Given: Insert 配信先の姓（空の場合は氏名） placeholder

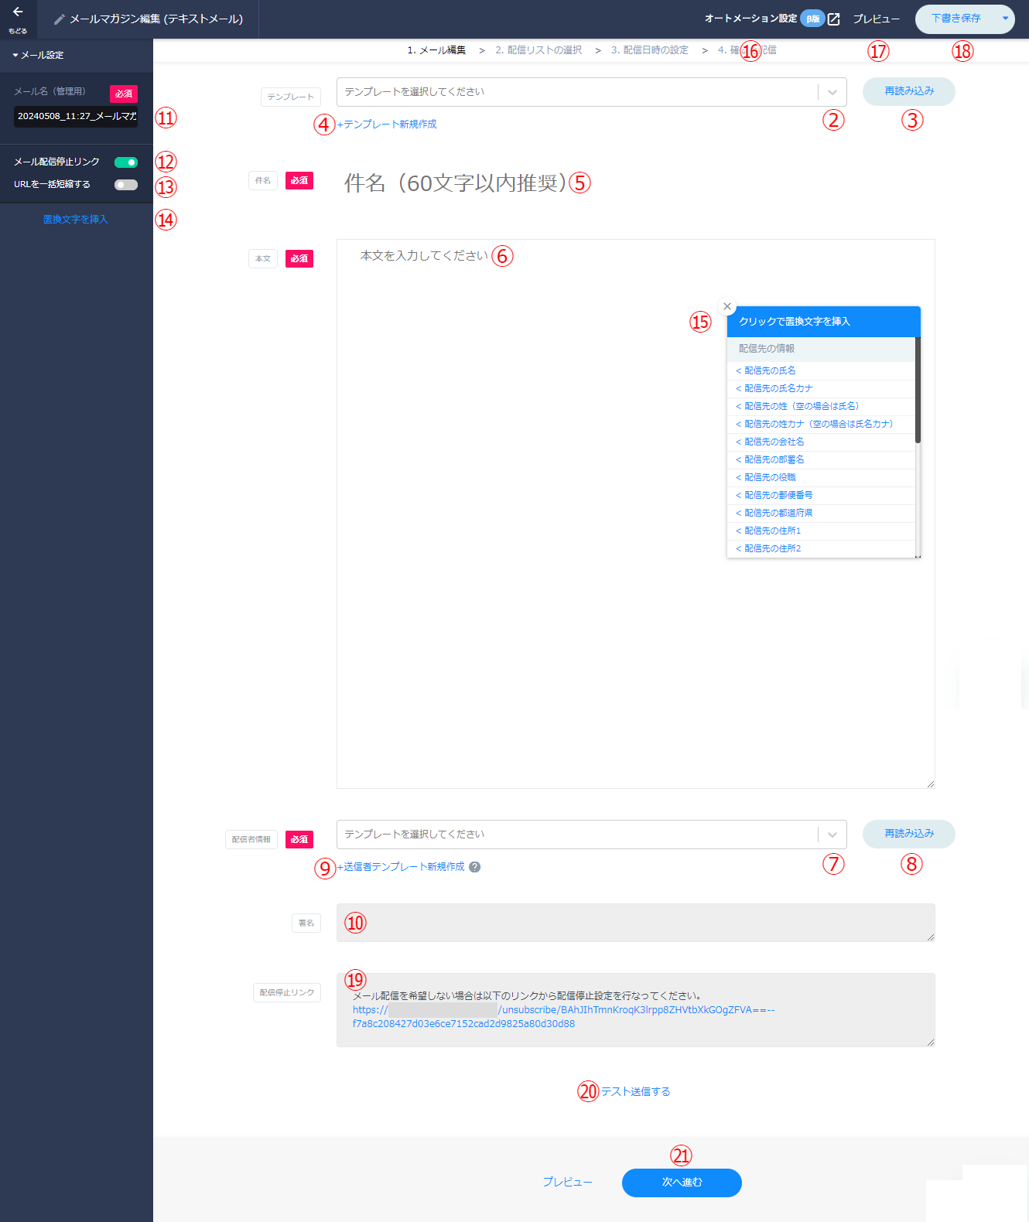Looking at the screenshot, I should tap(821, 407).
